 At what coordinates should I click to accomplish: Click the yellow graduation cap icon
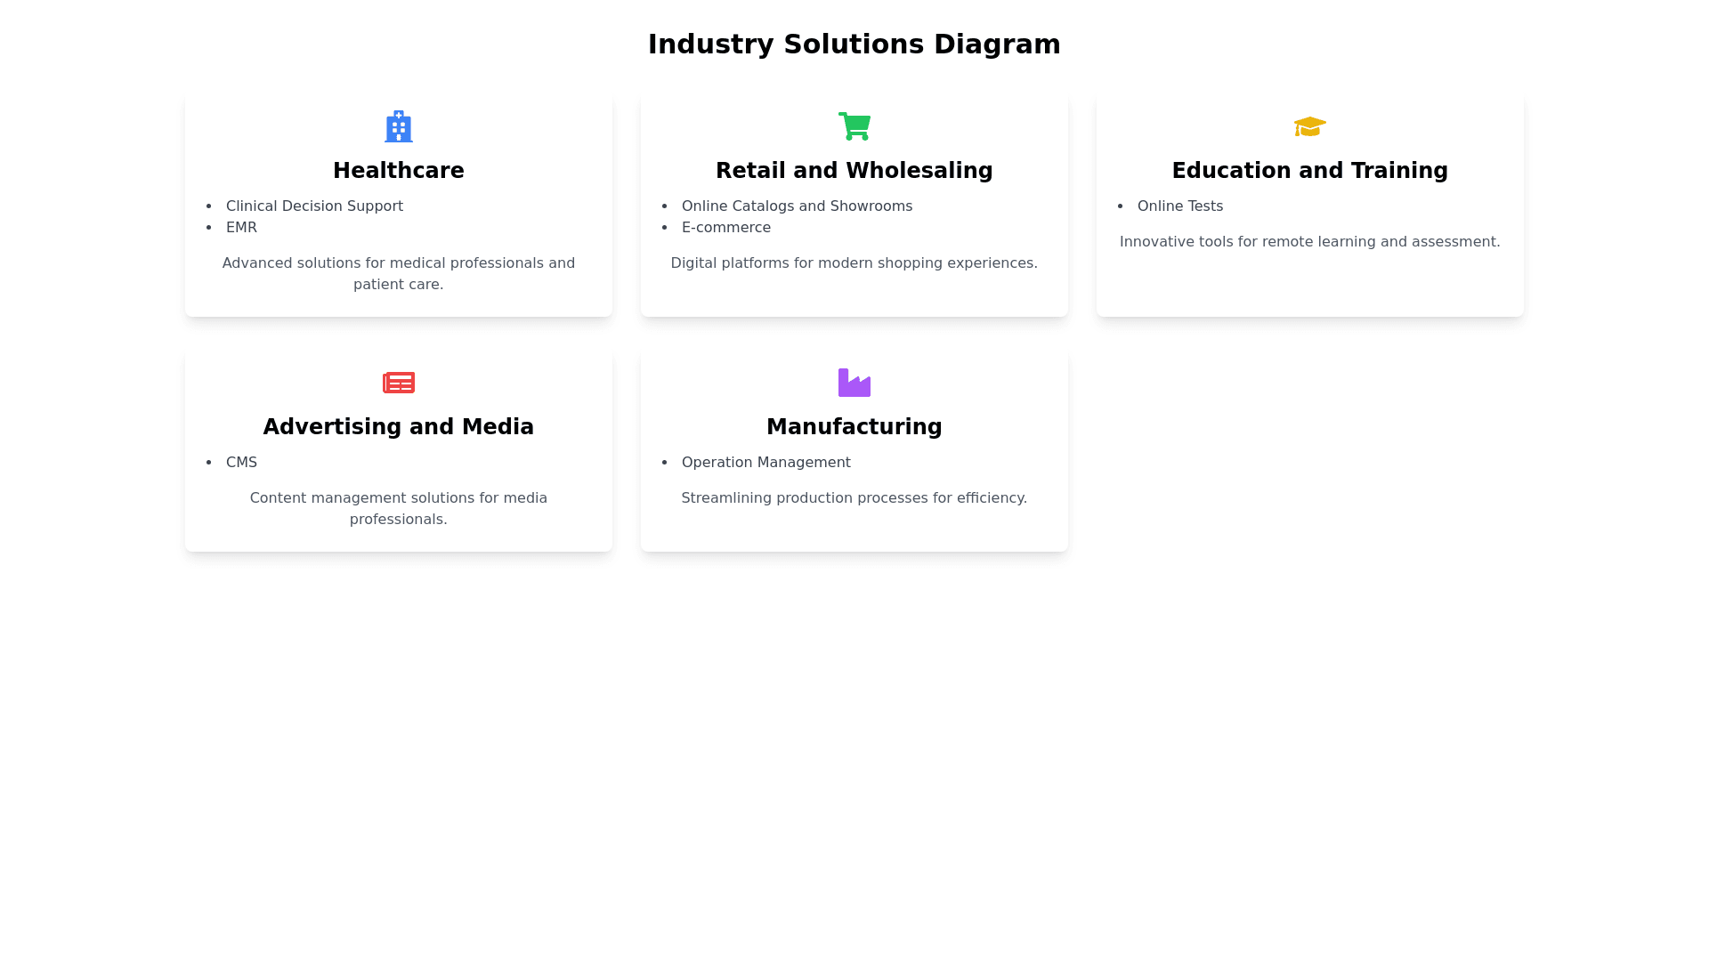(x=1309, y=126)
